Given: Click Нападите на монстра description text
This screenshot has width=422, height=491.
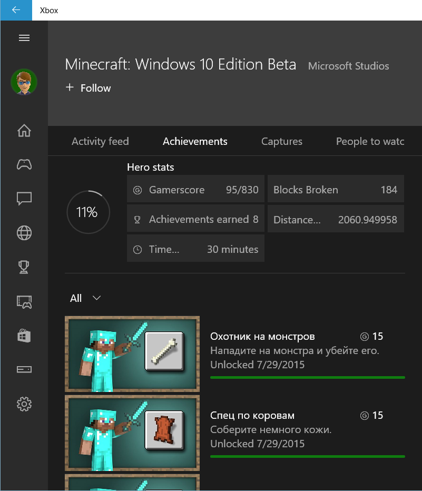Looking at the screenshot, I should (295, 351).
